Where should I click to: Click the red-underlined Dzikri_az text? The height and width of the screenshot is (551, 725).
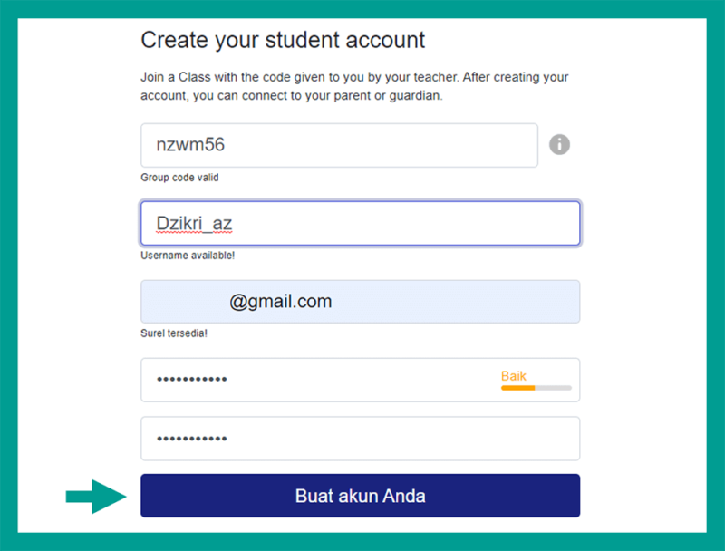click(194, 223)
